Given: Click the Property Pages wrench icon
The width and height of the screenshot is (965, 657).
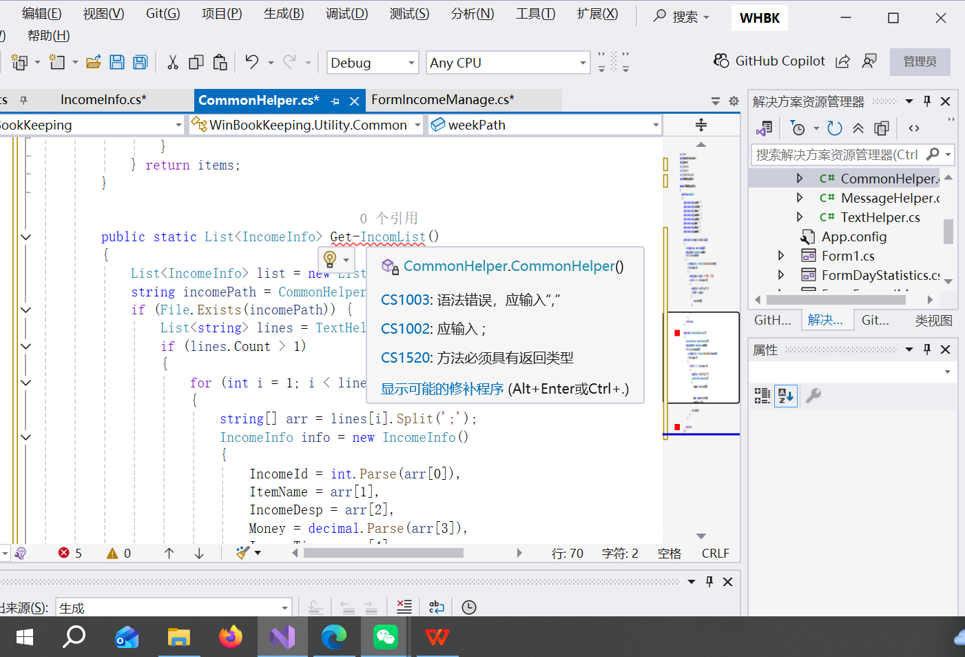Looking at the screenshot, I should click(813, 396).
